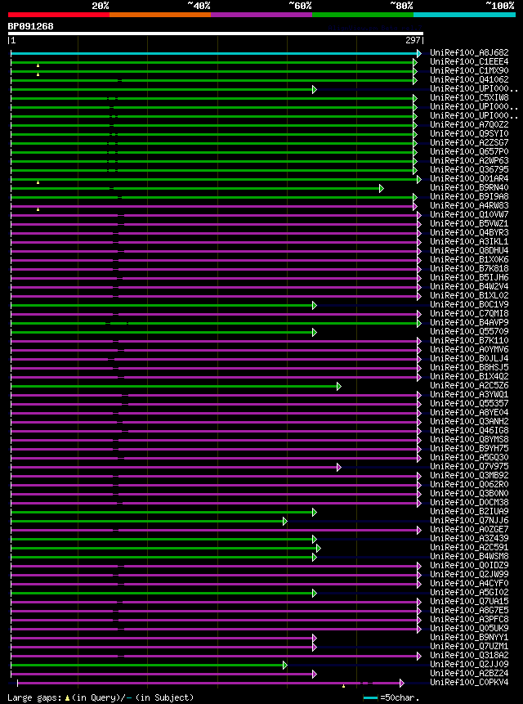This screenshot has width=523, height=704.
Task: Select the UniRef100_Q3ANH2 hit label
Action: 469,422
